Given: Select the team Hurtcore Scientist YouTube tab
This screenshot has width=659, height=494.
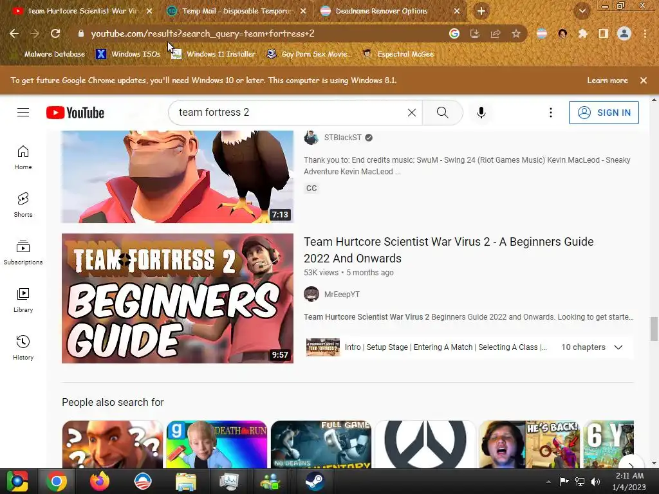Looking at the screenshot, I should [x=83, y=12].
